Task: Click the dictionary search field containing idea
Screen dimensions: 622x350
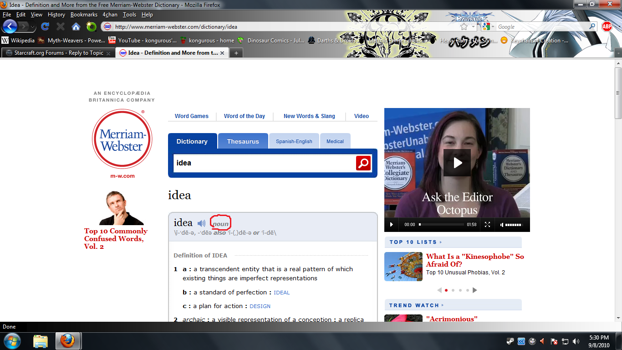Action: click(265, 163)
